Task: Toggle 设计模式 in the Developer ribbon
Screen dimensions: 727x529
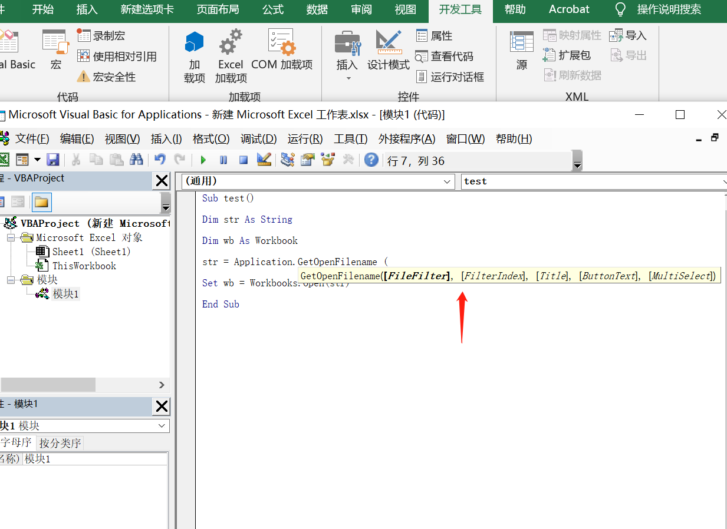Action: 388,50
